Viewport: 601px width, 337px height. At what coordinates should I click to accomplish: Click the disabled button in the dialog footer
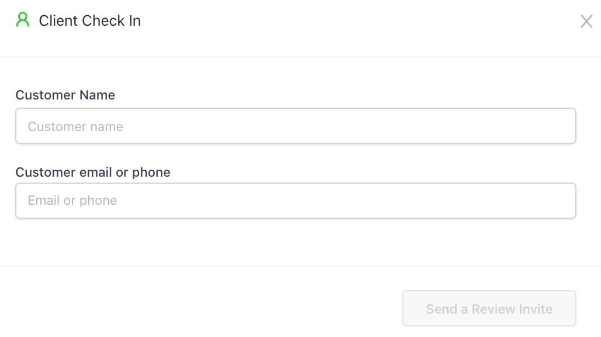[489, 308]
